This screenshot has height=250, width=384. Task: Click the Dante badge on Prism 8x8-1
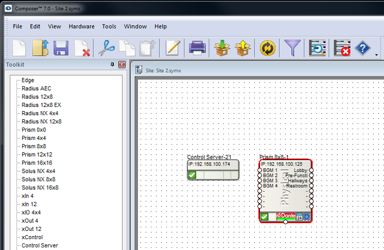coord(286,216)
